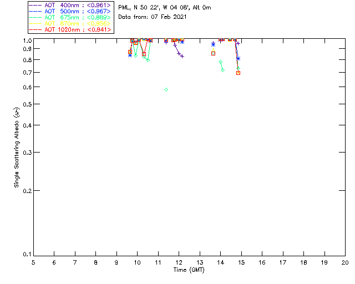Click the x-axis tick label 19

click(324, 262)
